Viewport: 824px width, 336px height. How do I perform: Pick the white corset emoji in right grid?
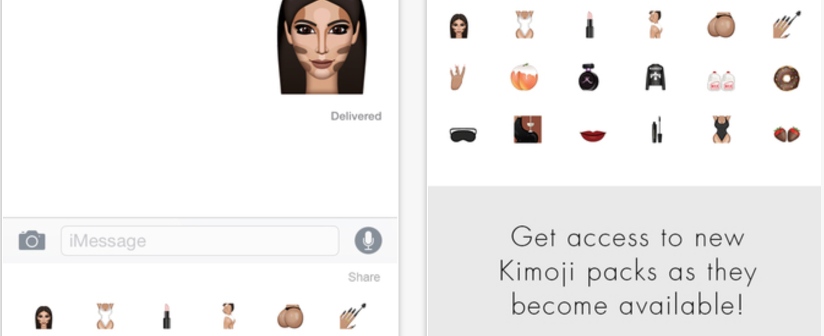(524, 25)
